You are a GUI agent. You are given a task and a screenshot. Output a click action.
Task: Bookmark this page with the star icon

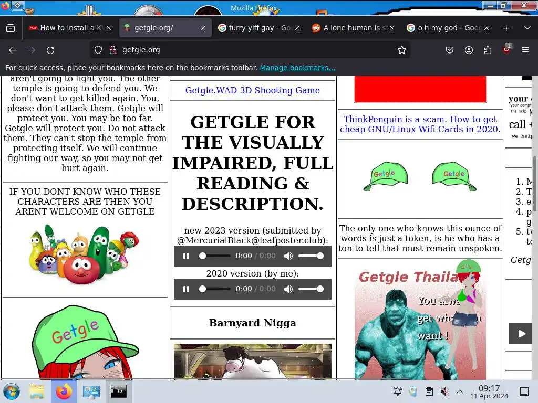tap(402, 50)
